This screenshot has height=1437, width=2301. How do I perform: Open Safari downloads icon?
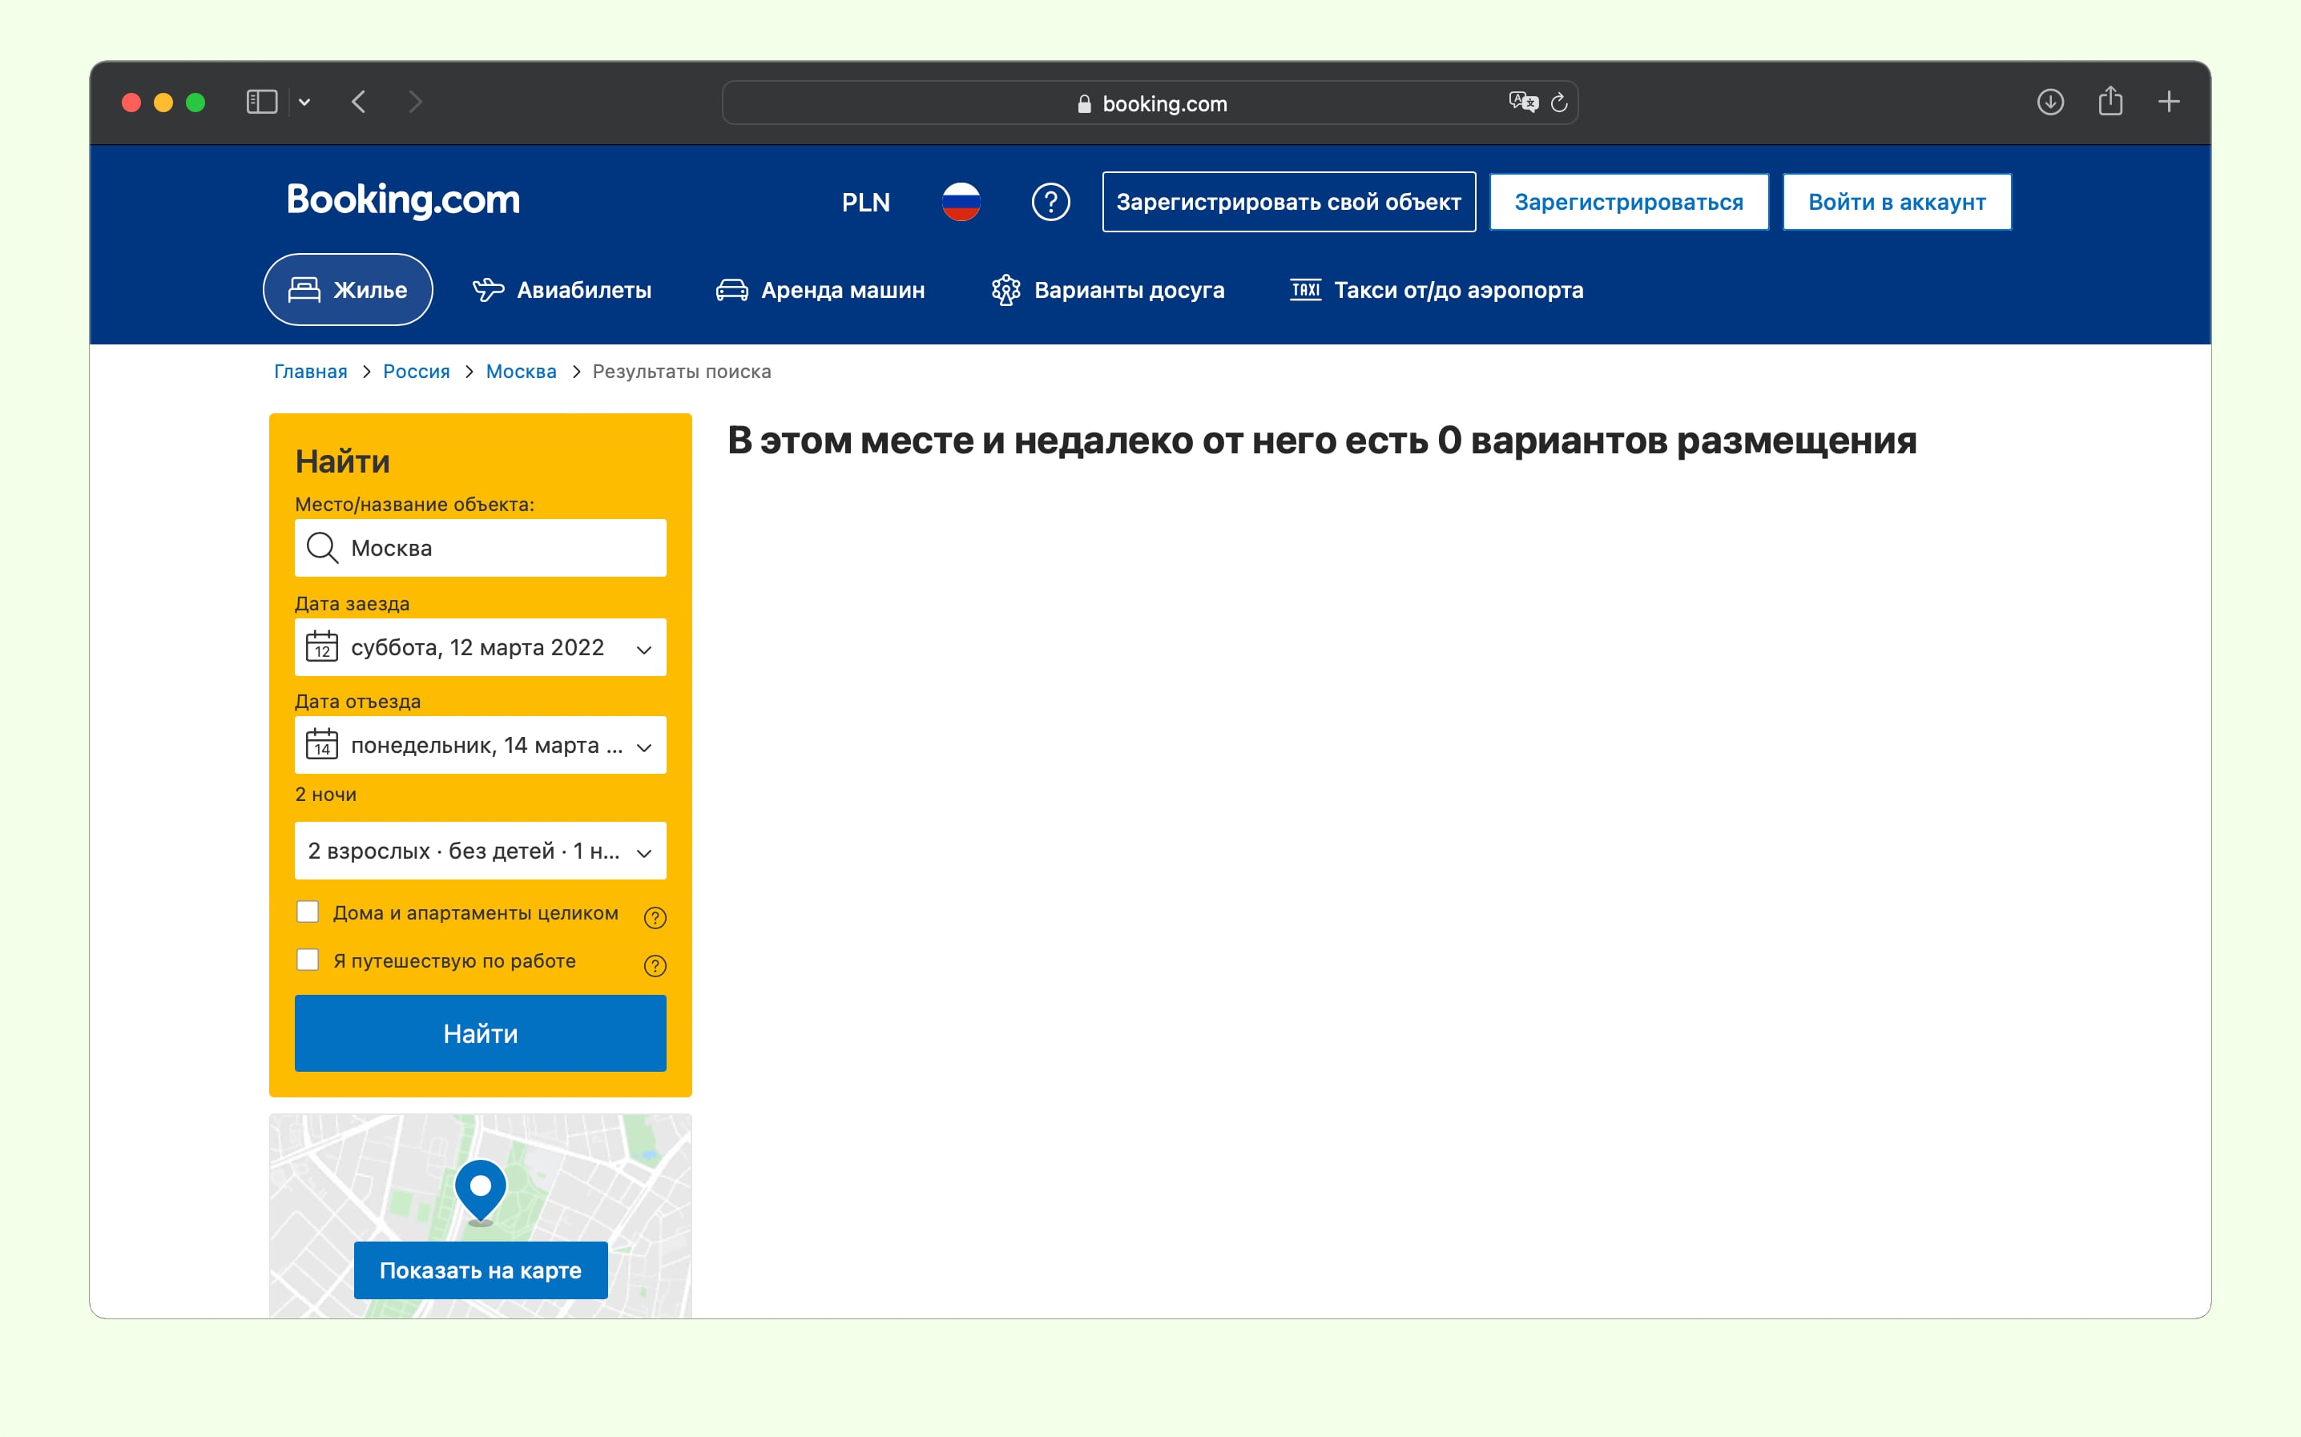(x=2050, y=102)
